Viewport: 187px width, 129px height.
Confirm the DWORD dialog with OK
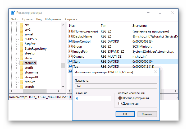point(125,114)
